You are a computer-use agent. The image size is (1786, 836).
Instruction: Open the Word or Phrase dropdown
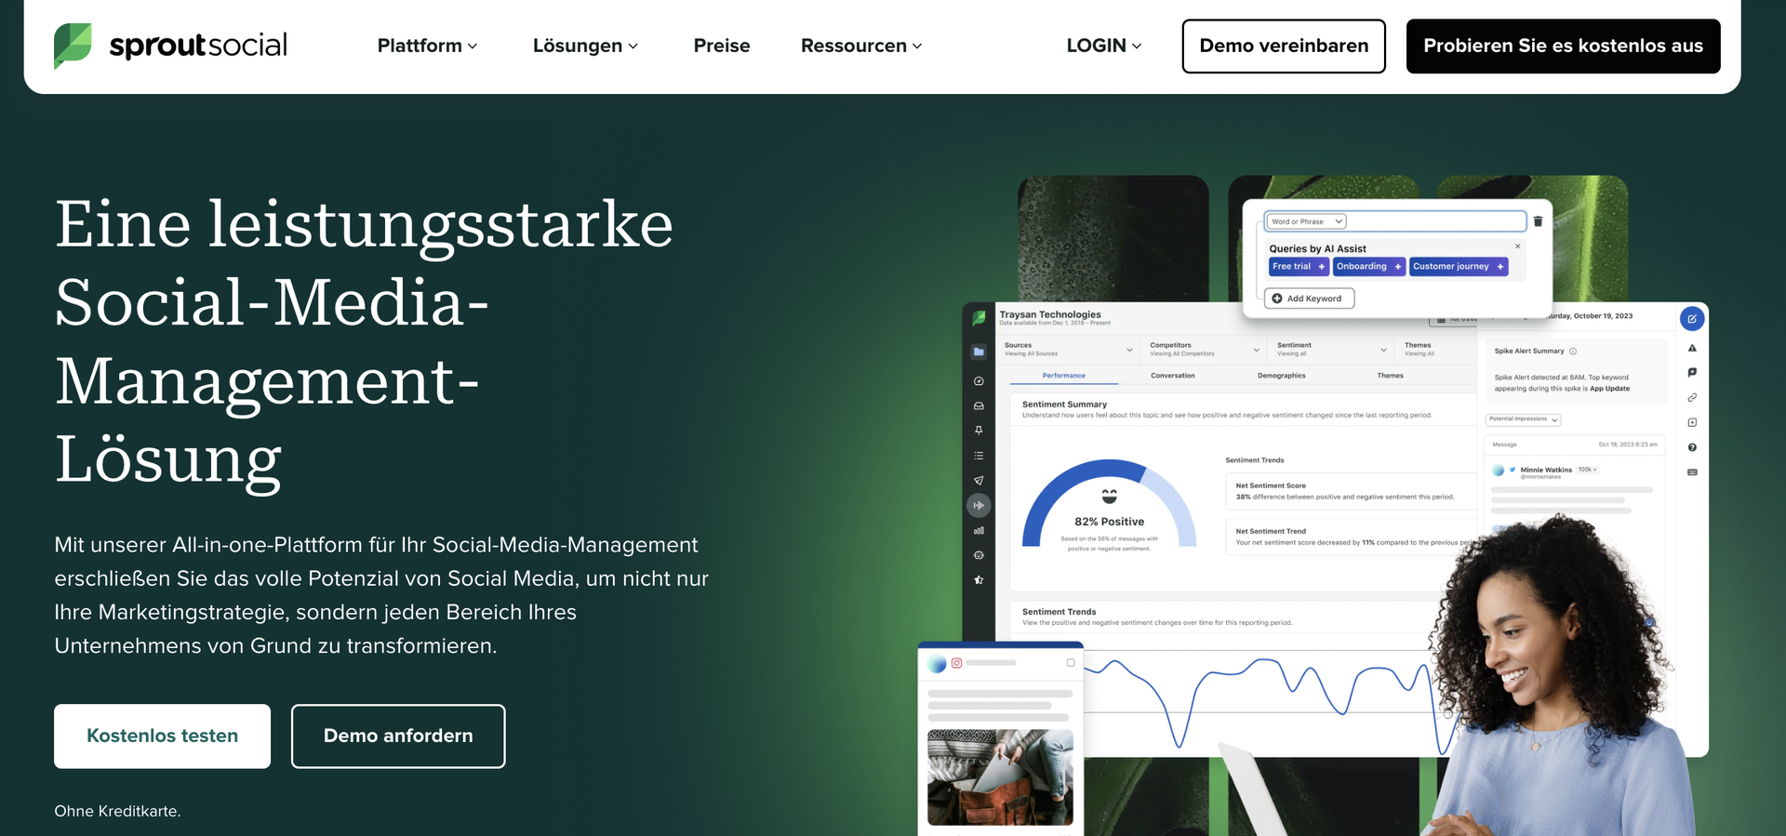coord(1306,221)
